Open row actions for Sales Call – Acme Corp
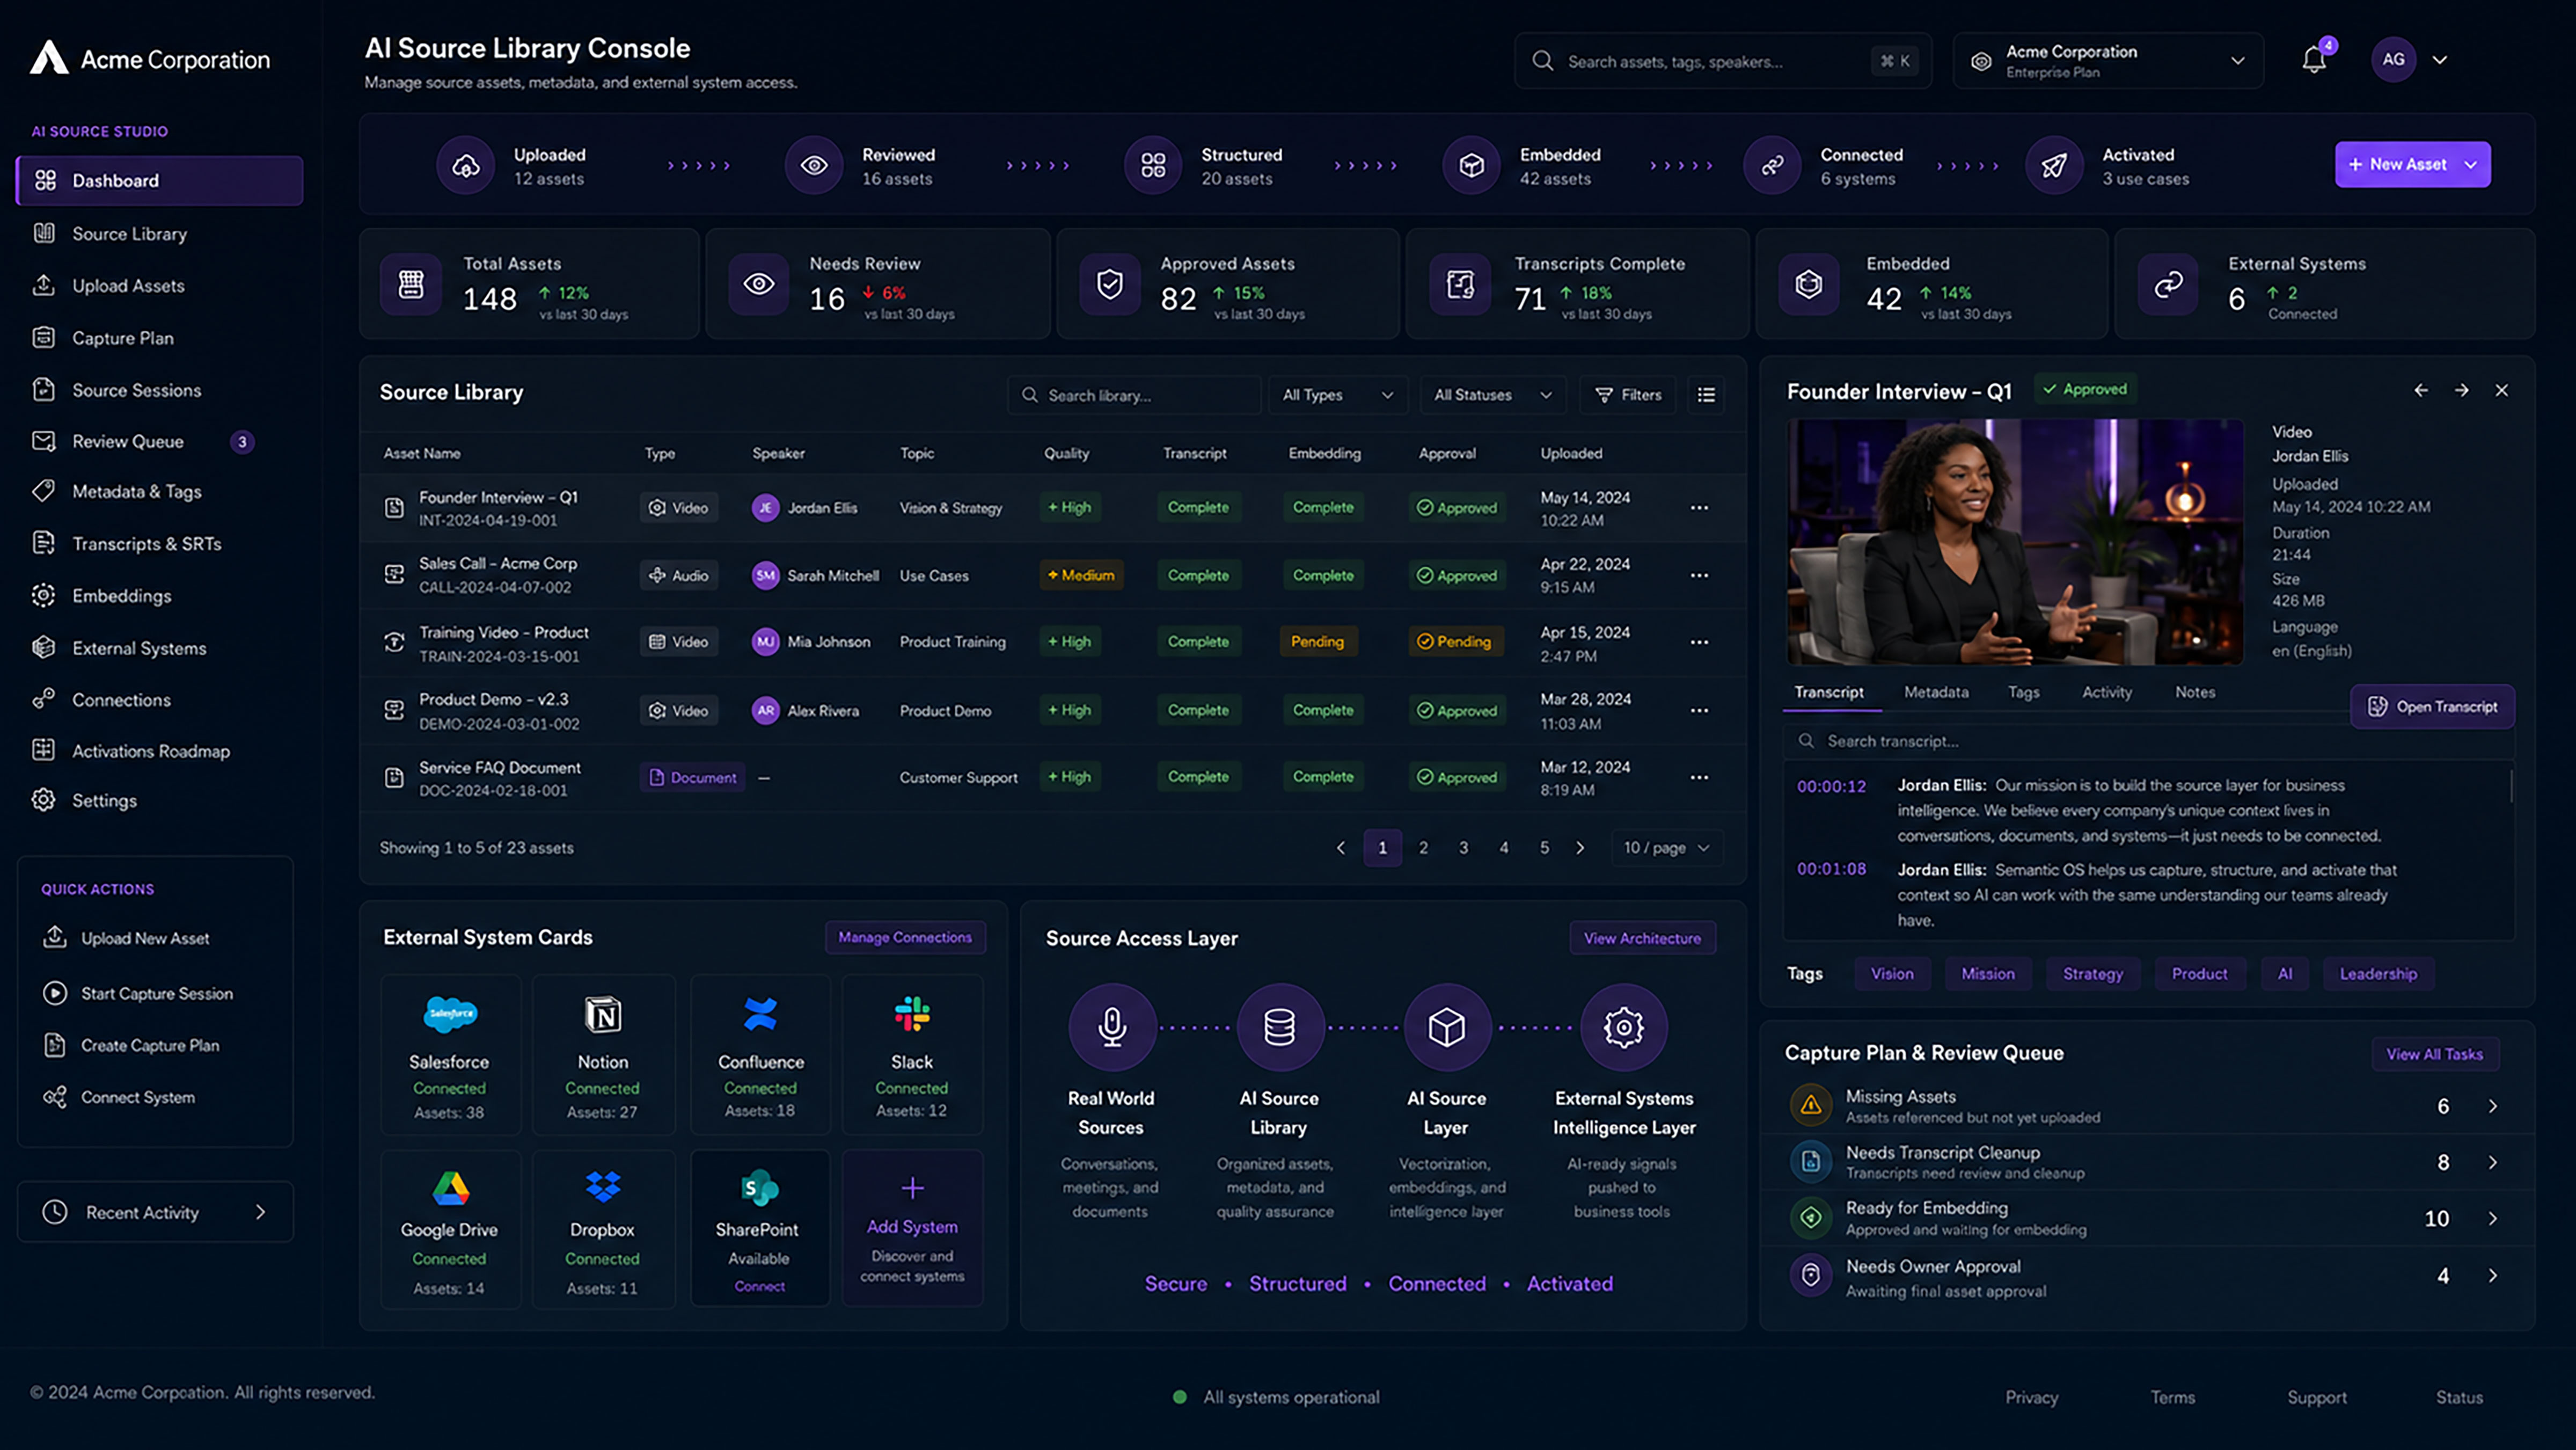 (1699, 576)
